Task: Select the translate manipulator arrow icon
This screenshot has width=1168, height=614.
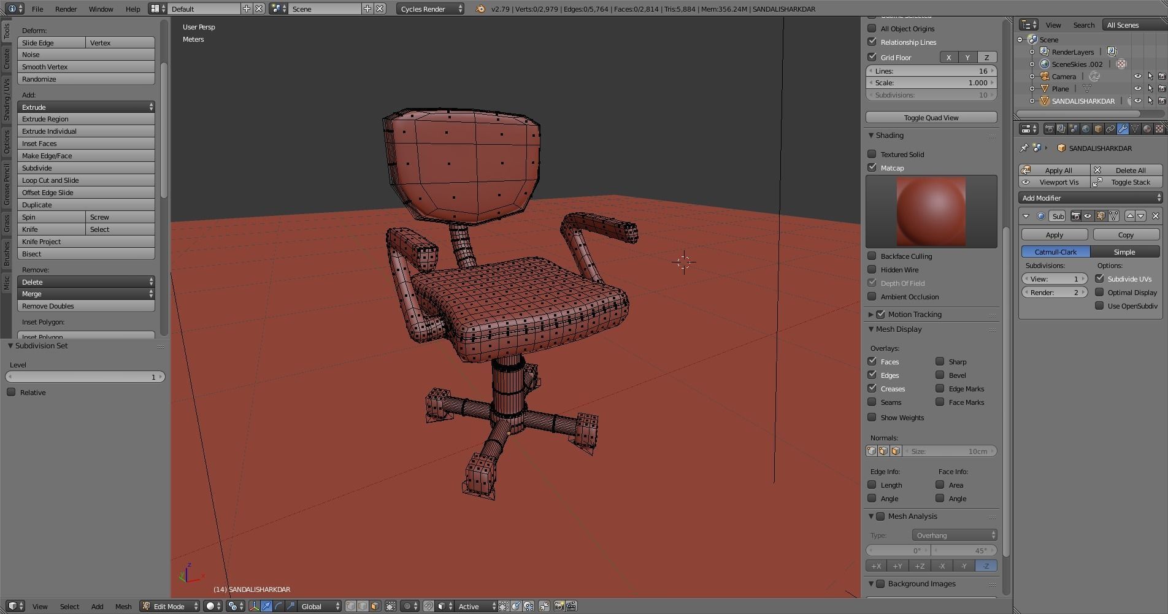Action: tap(267, 606)
